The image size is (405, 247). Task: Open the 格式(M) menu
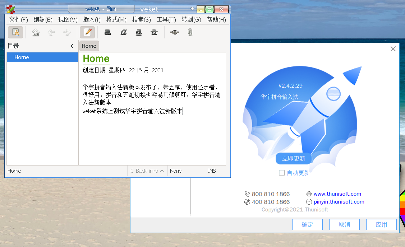[x=116, y=20]
